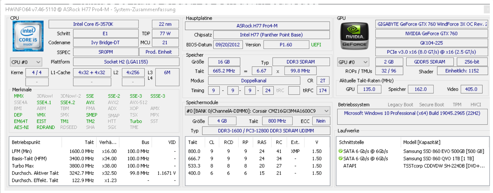Click the 4x256 L2 cache value
The image size is (493, 193).
(x=133, y=73)
